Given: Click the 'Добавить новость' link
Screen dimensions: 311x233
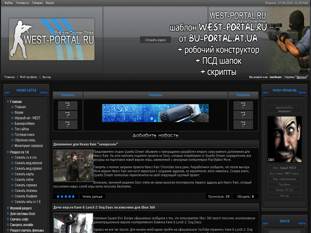Looking at the screenshot, I should pyautogui.click(x=155, y=135).
